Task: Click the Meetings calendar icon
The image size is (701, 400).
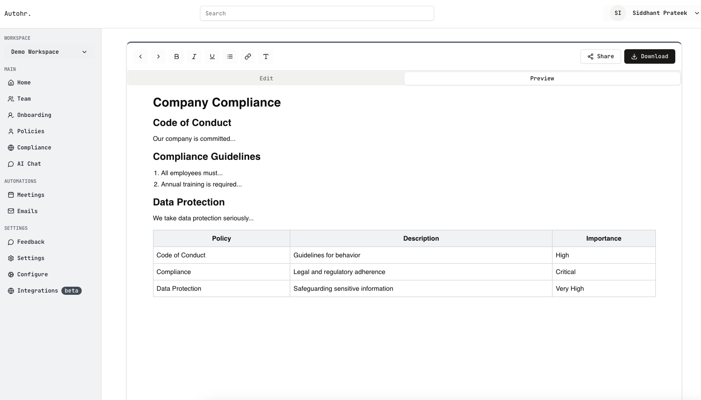Action: pos(11,195)
